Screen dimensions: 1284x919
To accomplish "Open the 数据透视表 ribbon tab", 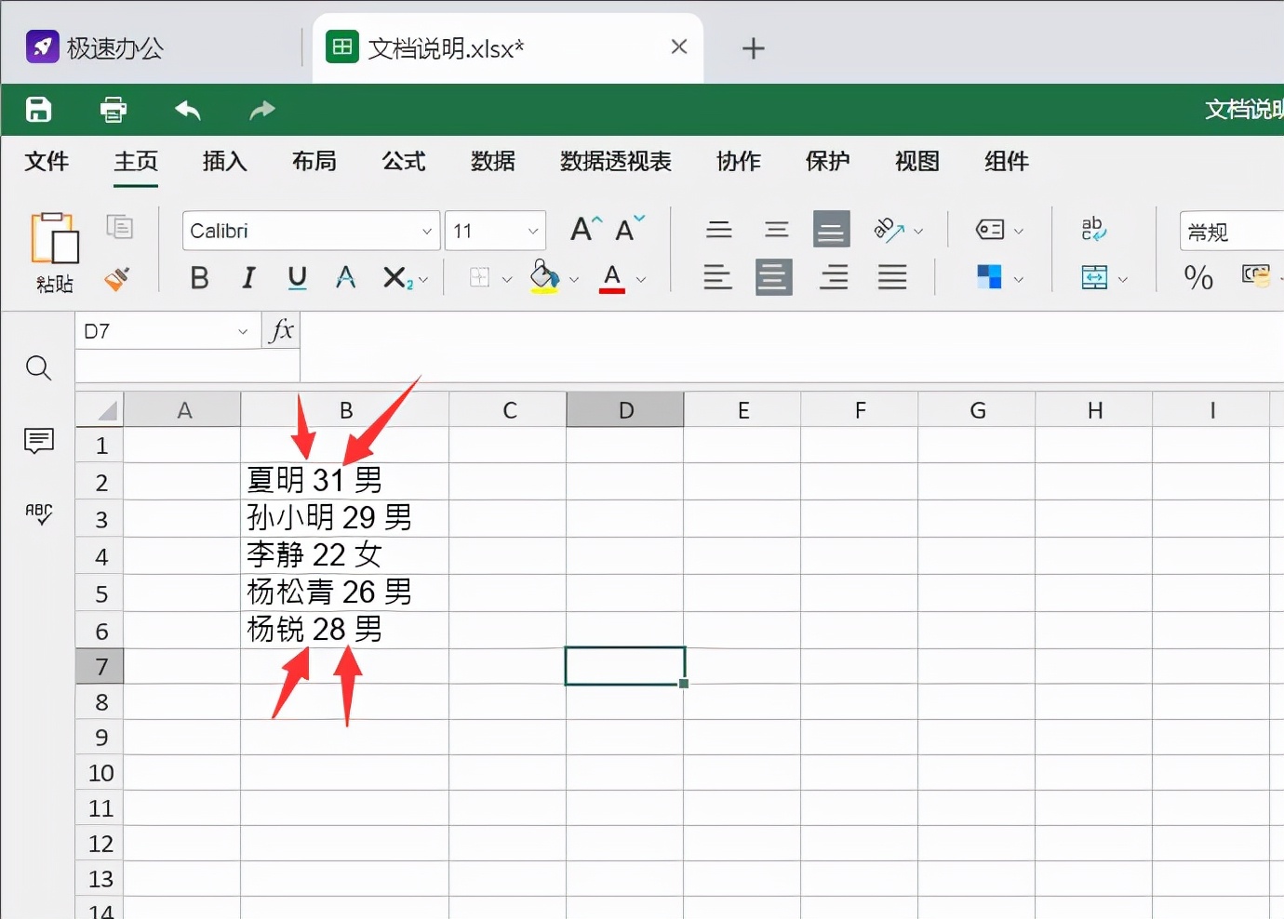I will pos(614,161).
